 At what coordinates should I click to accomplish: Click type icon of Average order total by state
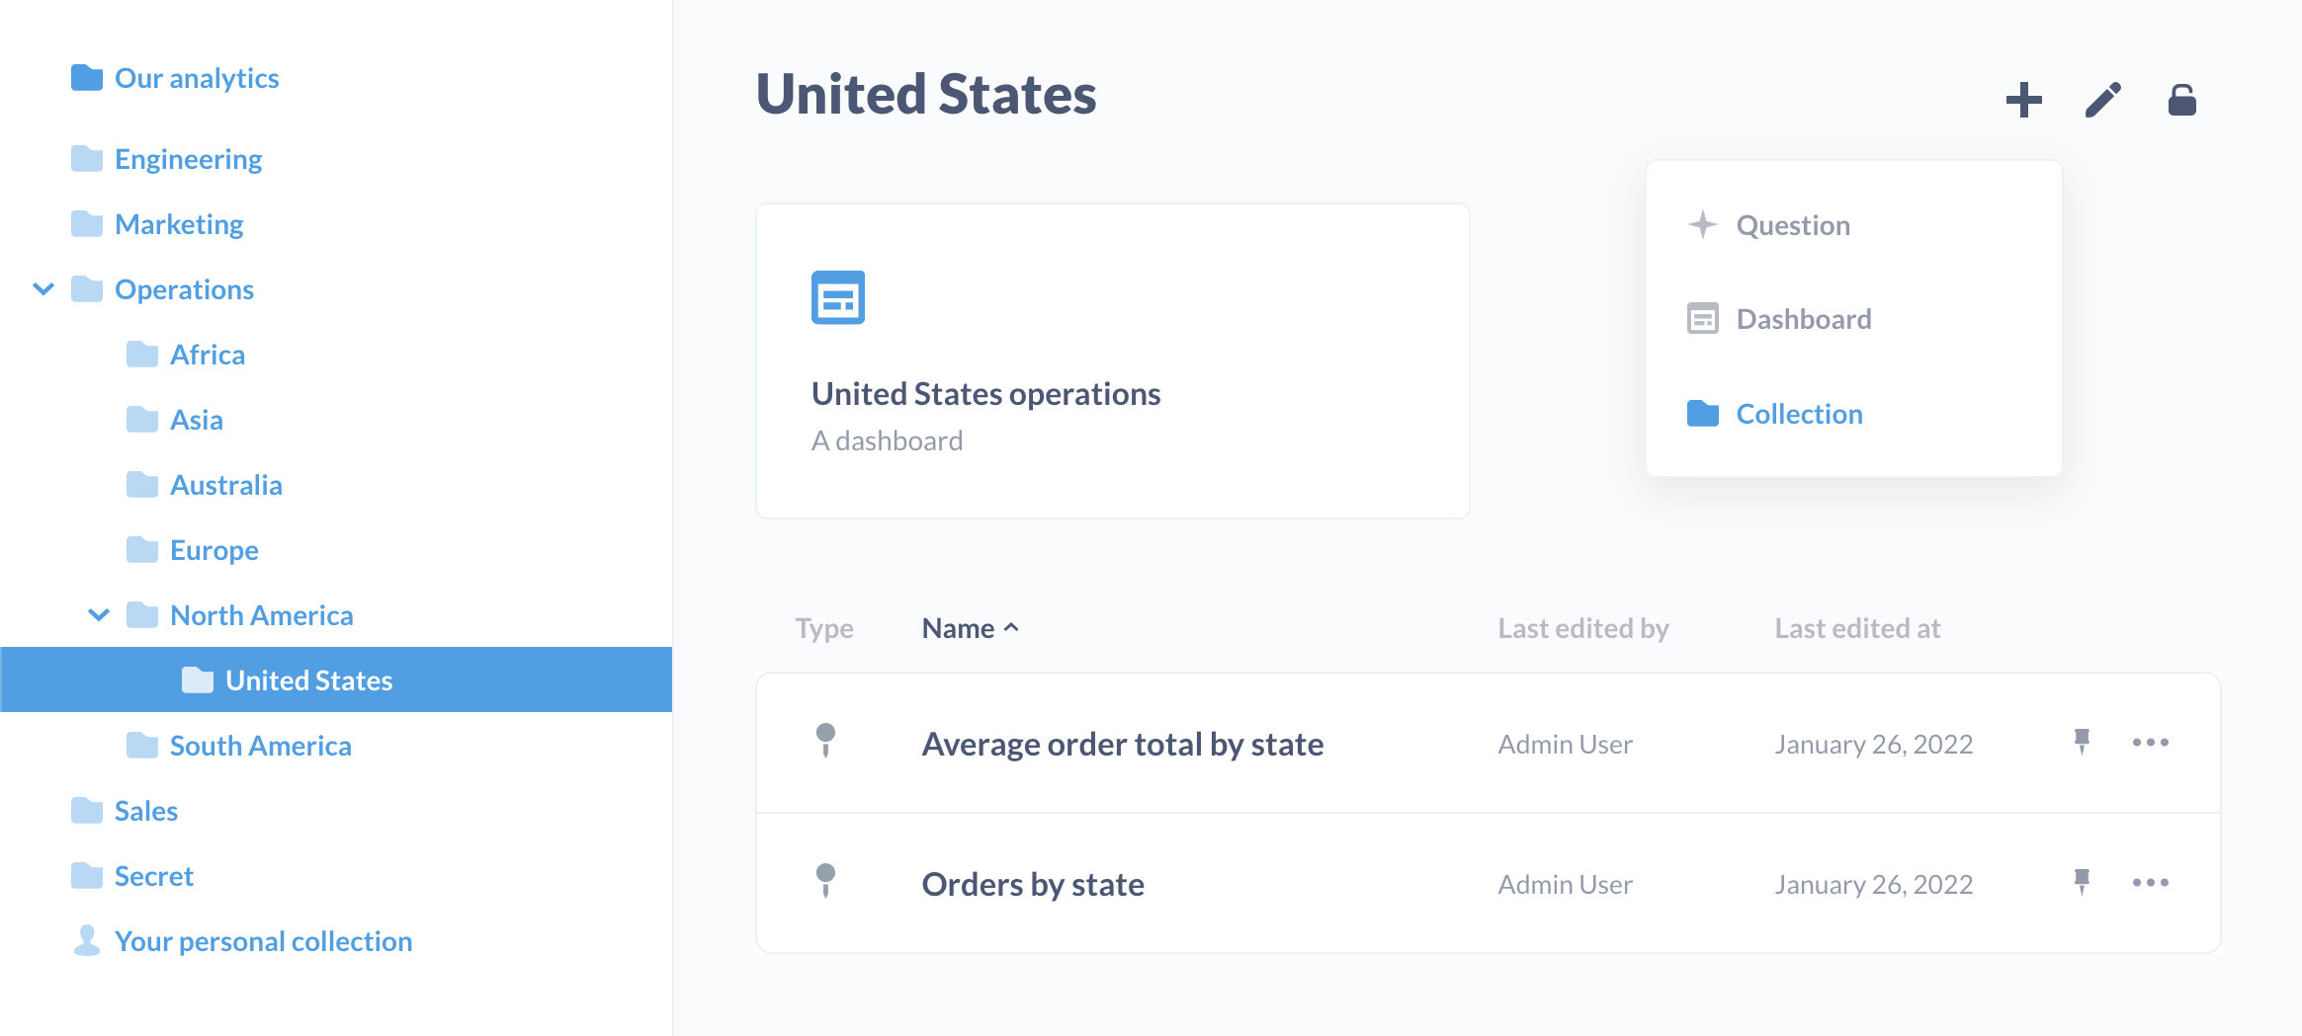pos(825,741)
